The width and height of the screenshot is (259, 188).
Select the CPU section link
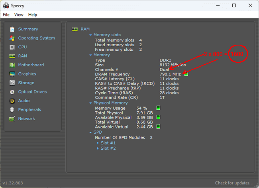click(x=22, y=47)
